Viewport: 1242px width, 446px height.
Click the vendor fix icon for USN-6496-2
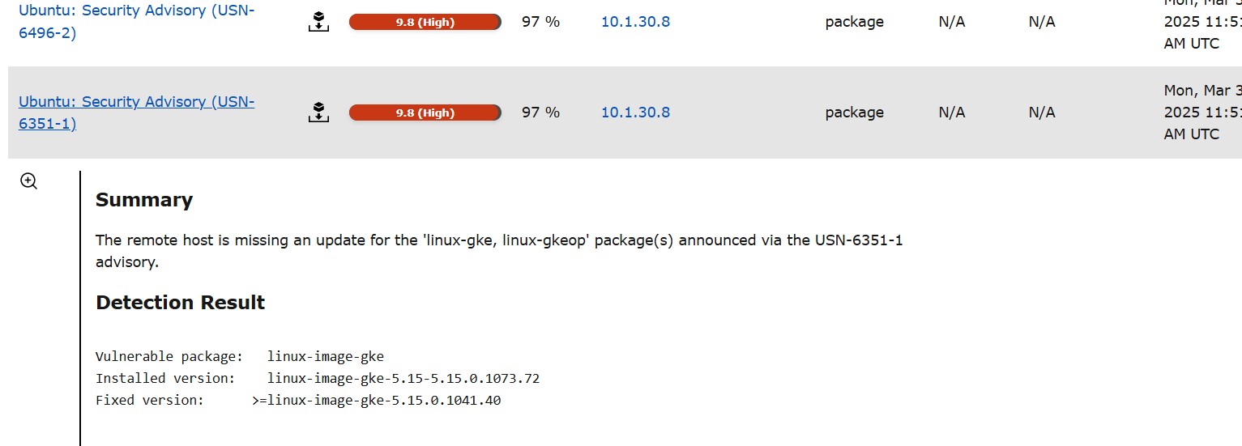[319, 22]
